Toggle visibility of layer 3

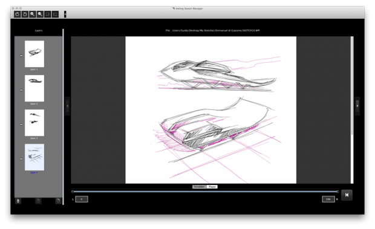click(21, 124)
